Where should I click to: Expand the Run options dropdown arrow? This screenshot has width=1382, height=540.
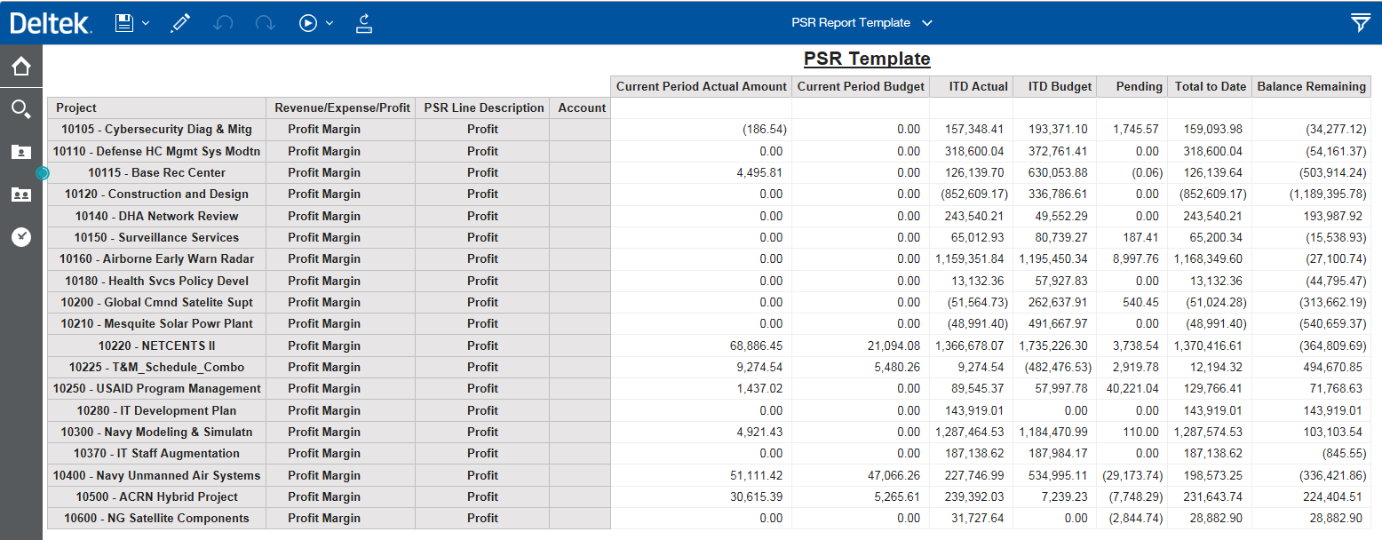[x=330, y=23]
